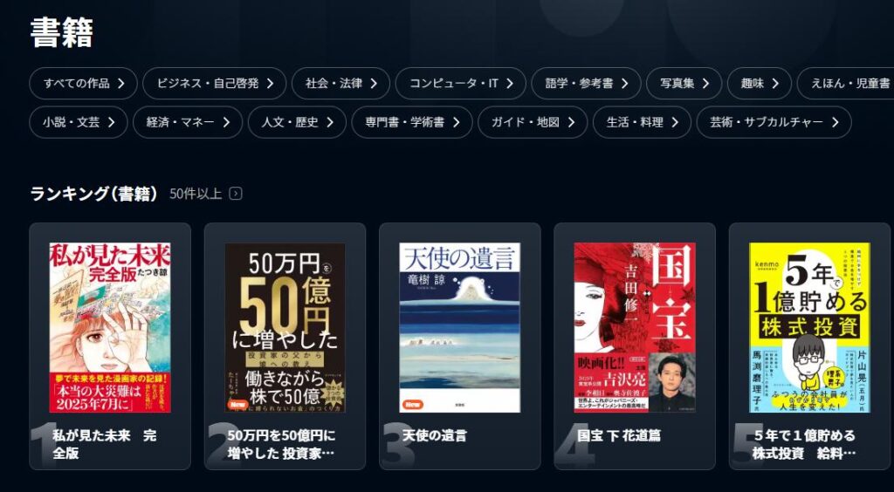Open the 天使の遺言 book cover
Viewport: 894px width, 492px height.
click(x=459, y=327)
